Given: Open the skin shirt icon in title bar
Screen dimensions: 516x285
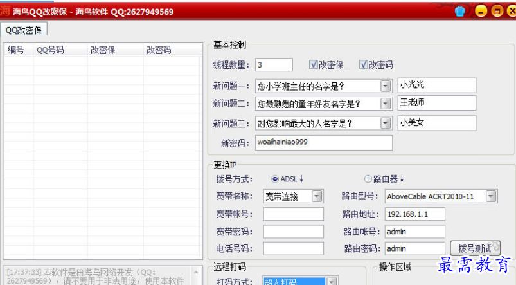Looking at the screenshot, I should point(459,12).
